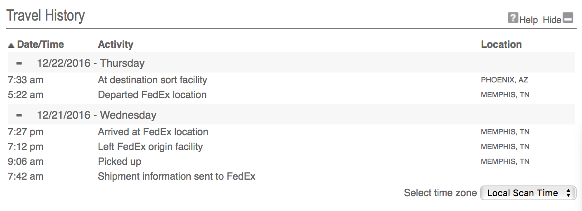
Task: Select the Arrived at FedEx location entry
Action: pos(153,132)
